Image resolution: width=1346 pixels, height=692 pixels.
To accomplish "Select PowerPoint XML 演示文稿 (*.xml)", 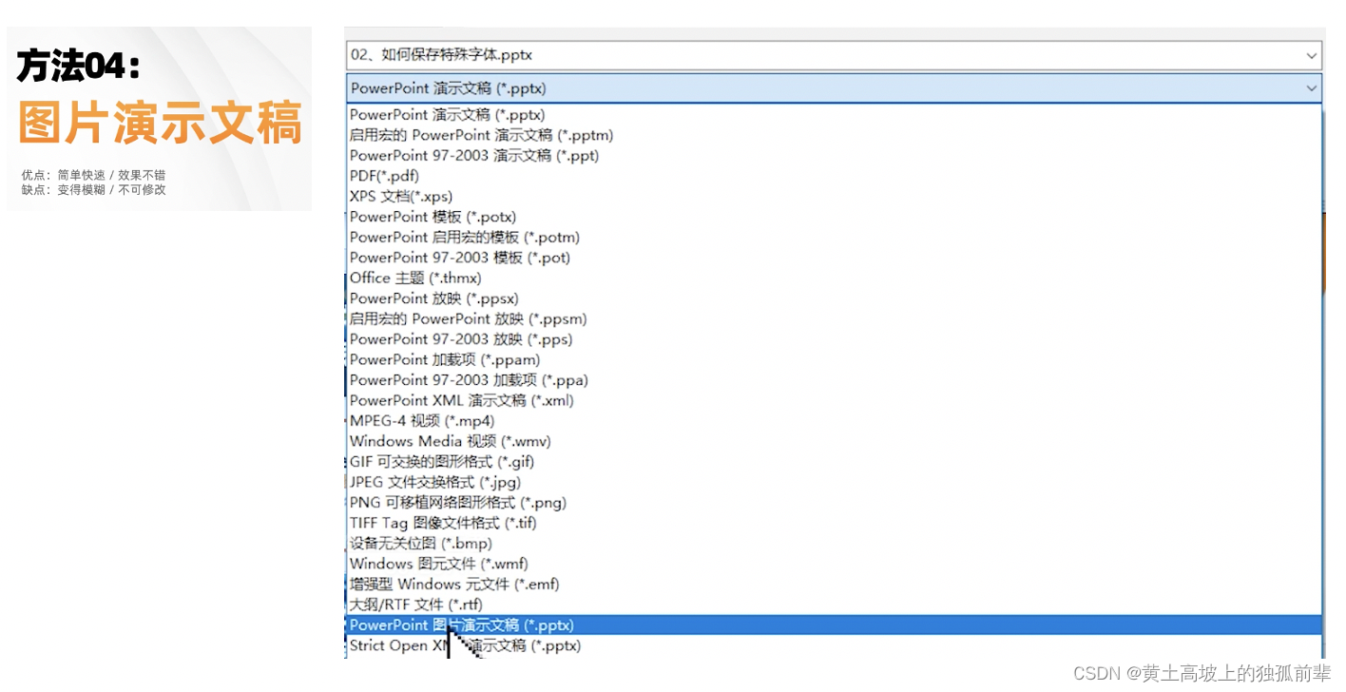I will 834,400.
